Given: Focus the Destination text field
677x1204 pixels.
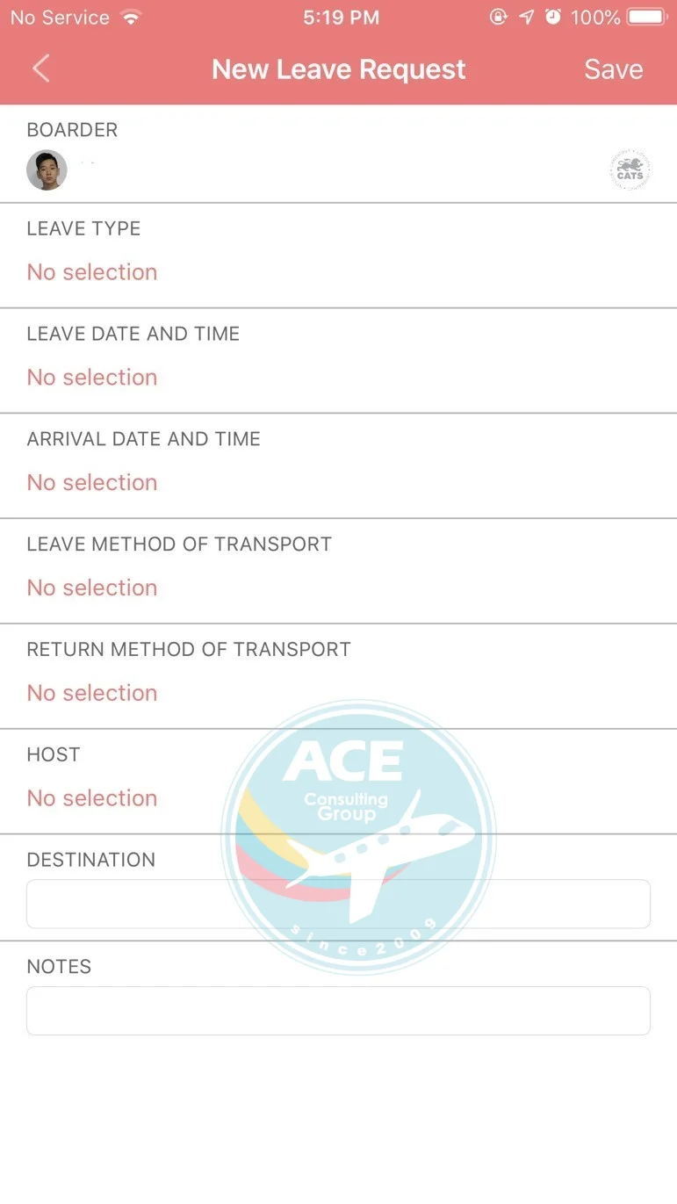Looking at the screenshot, I should [x=338, y=904].
